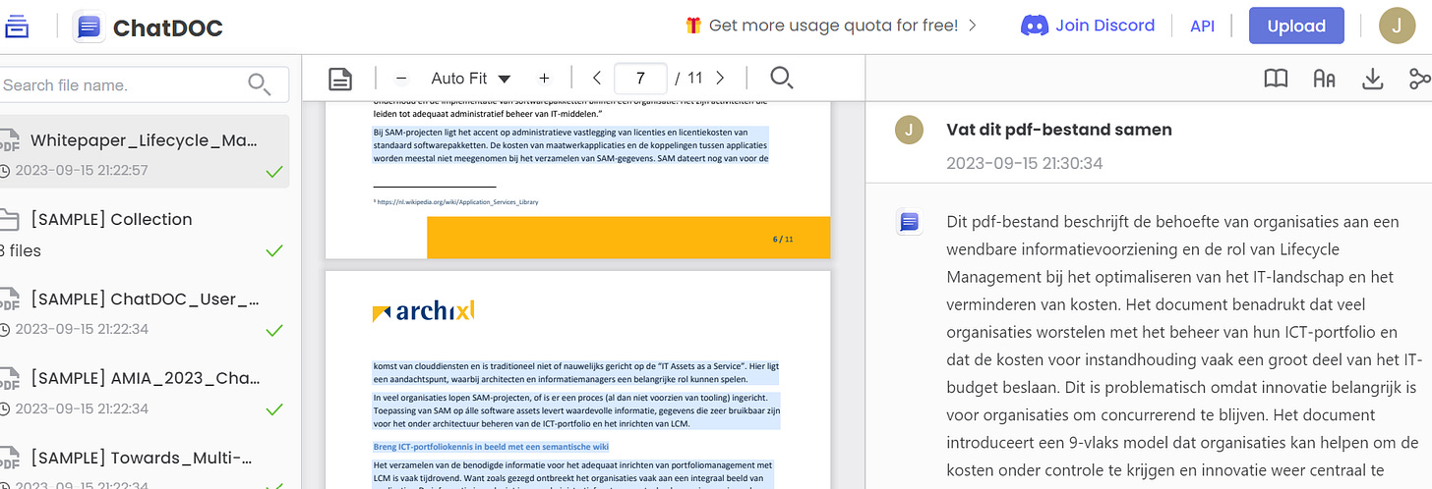Click the J avatar beside the question
1432x489 pixels.
point(910,130)
